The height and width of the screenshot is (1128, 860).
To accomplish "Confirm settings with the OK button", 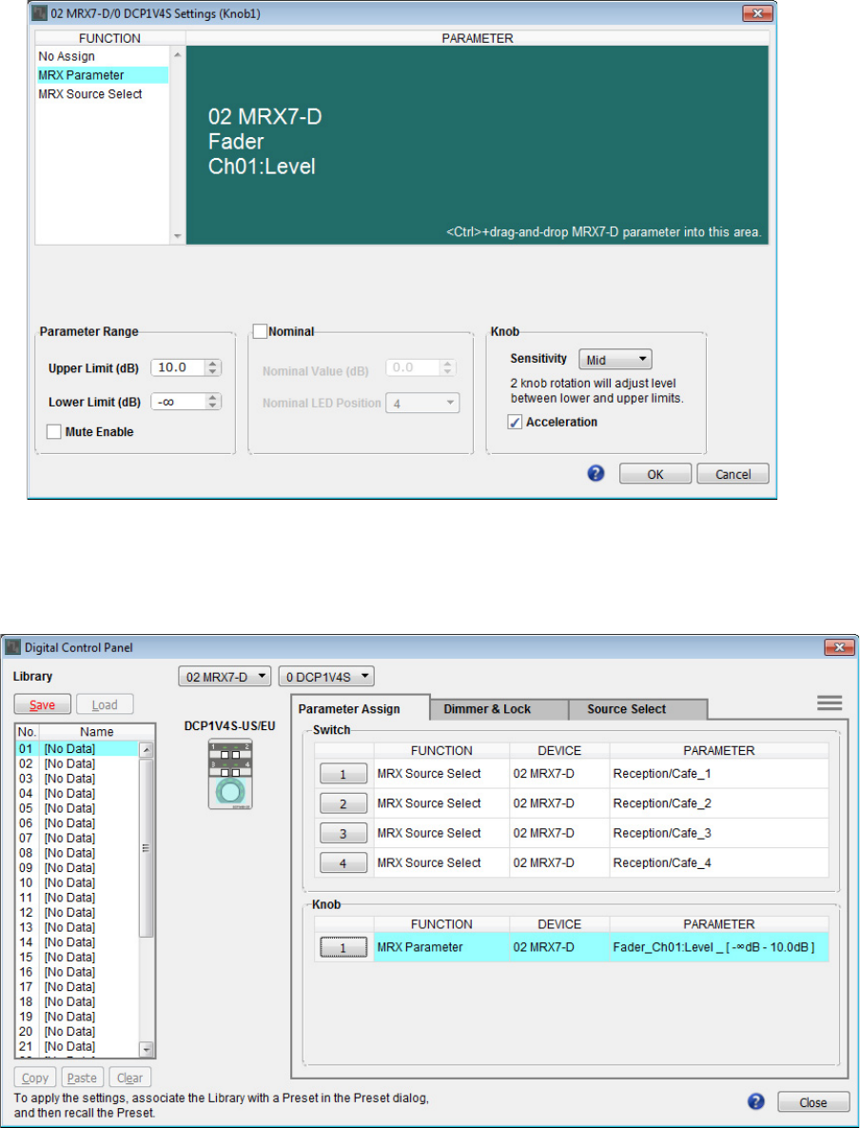I will tap(655, 474).
